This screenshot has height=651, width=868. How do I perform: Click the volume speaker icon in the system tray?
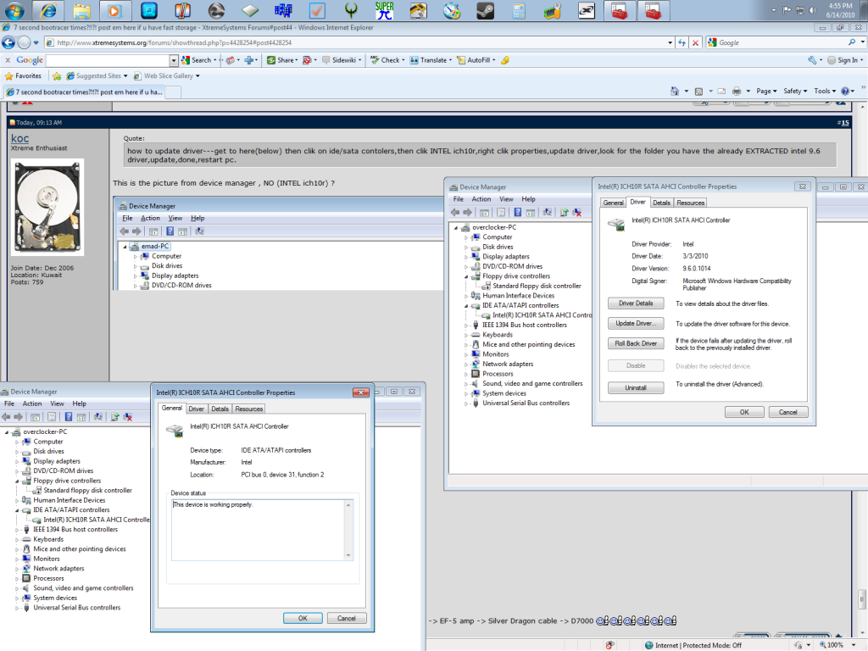(x=813, y=10)
